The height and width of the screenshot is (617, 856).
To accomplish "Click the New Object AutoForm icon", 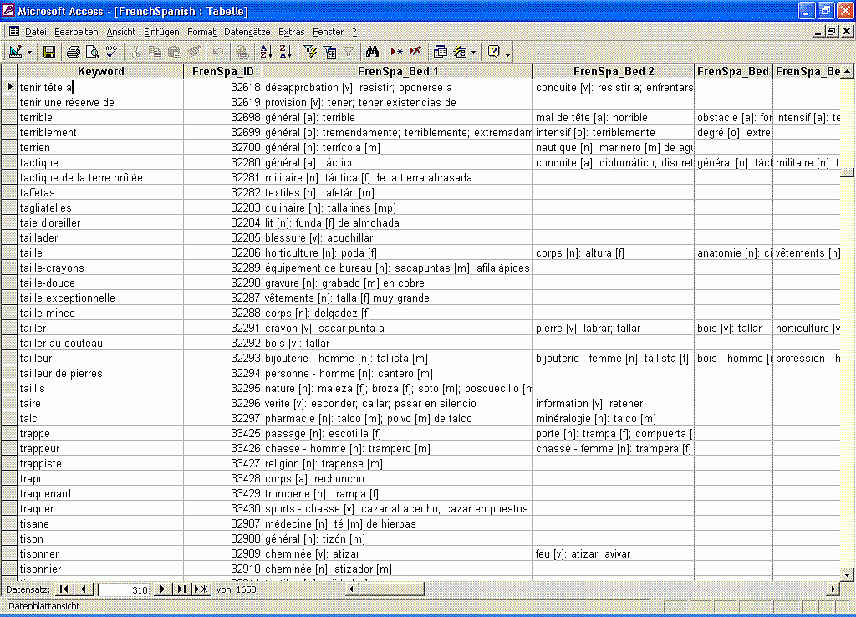I will pyautogui.click(x=461, y=52).
